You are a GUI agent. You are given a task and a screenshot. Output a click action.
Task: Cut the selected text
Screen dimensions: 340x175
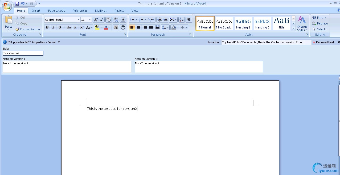(x=20, y=18)
